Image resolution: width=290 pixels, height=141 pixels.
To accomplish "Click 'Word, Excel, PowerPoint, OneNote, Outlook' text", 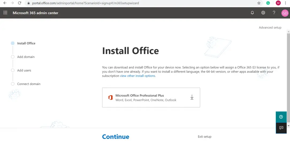I will (x=146, y=100).
